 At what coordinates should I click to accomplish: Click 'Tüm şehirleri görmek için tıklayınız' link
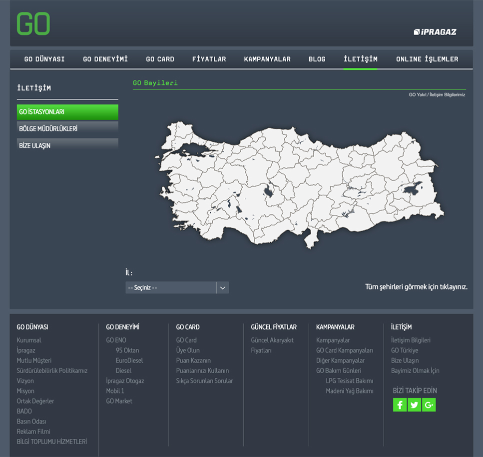[x=416, y=287]
